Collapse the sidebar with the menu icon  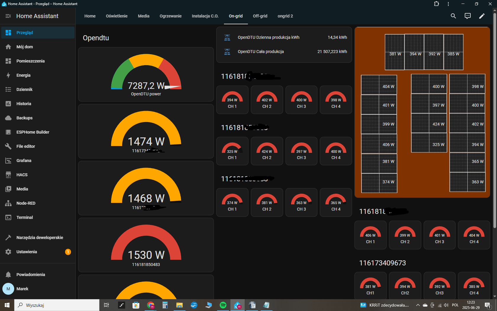click(x=8, y=16)
